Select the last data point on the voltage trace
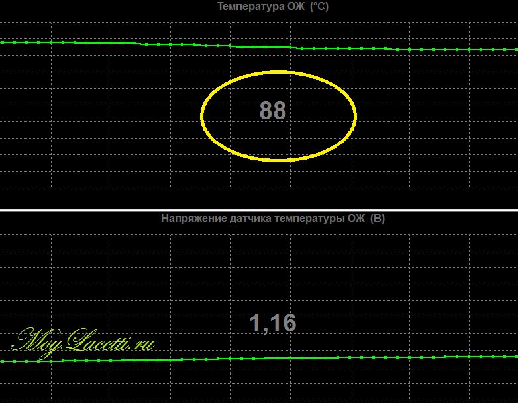The image size is (518, 403). pyautogui.click(x=517, y=357)
